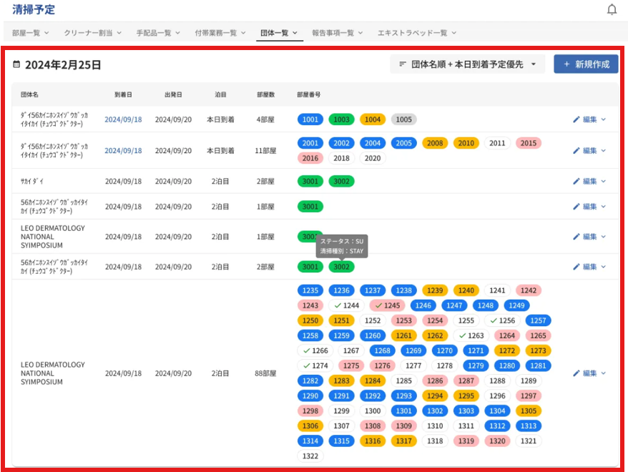Toggle the checkmarked room chip 1244
Image resolution: width=628 pixels, height=472 pixels.
pos(346,305)
